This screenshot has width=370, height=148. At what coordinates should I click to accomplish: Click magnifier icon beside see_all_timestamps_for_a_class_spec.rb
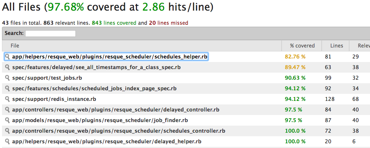(7, 67)
